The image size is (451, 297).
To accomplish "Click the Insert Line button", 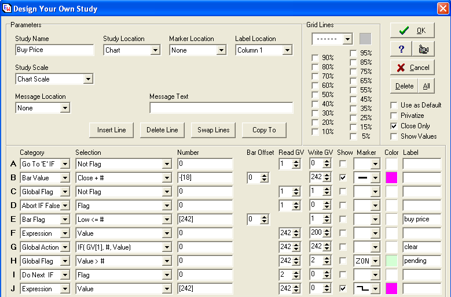I will (x=112, y=130).
